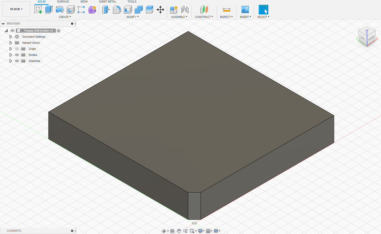381x234 pixels.
Task: Expand the Document Settings node
Action: pos(11,37)
